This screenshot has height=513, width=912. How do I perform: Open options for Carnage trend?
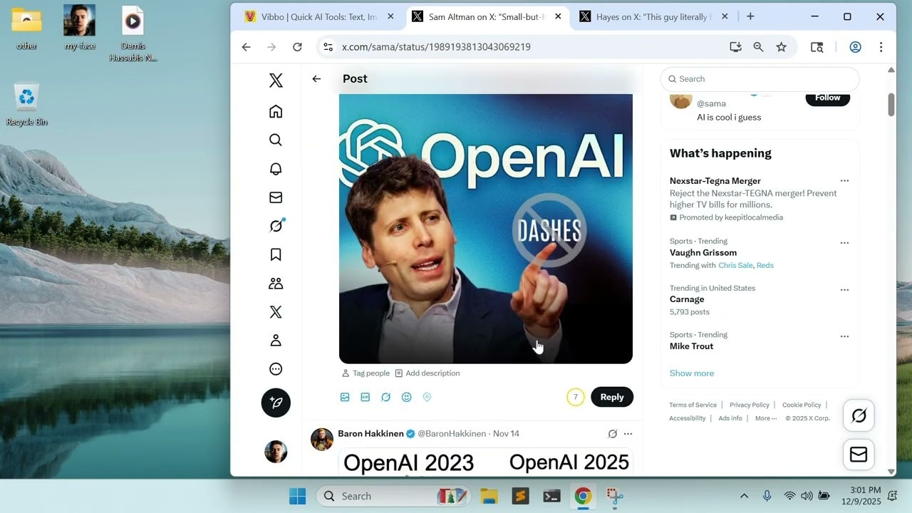click(x=844, y=290)
